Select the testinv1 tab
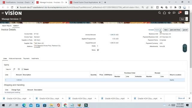Image resolution: width=192 pixels, height=108 pixels. (x=16, y=26)
